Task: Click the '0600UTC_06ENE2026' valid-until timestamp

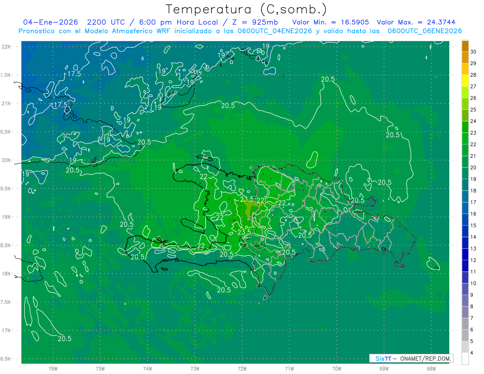Action: pos(425,31)
